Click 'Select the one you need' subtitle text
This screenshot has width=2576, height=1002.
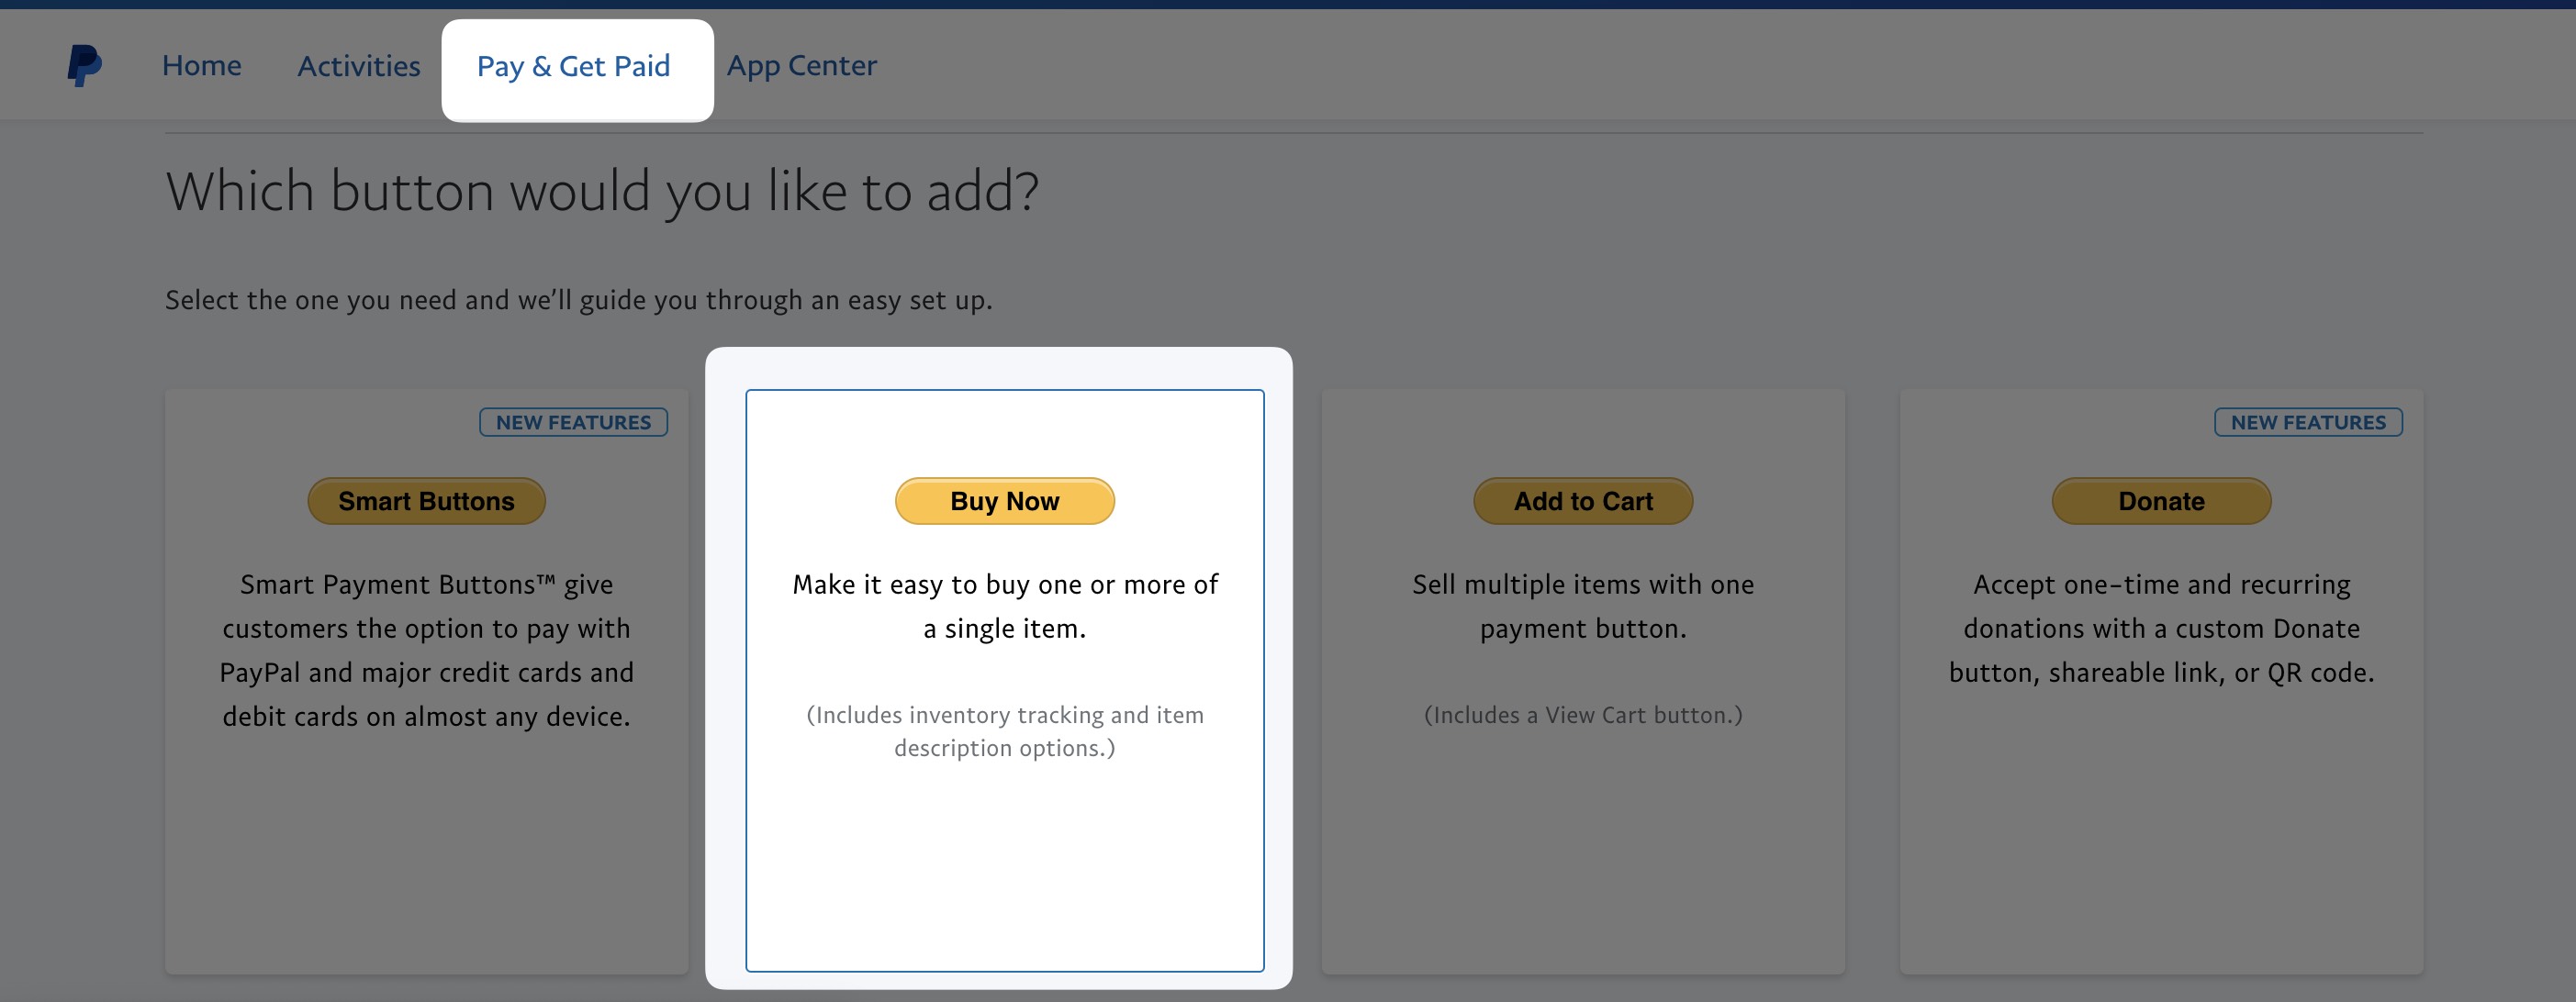click(579, 300)
